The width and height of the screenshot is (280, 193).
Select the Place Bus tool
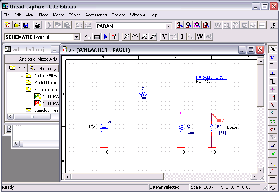[273, 81]
